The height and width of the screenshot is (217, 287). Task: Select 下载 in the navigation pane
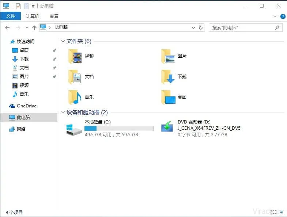(24, 59)
